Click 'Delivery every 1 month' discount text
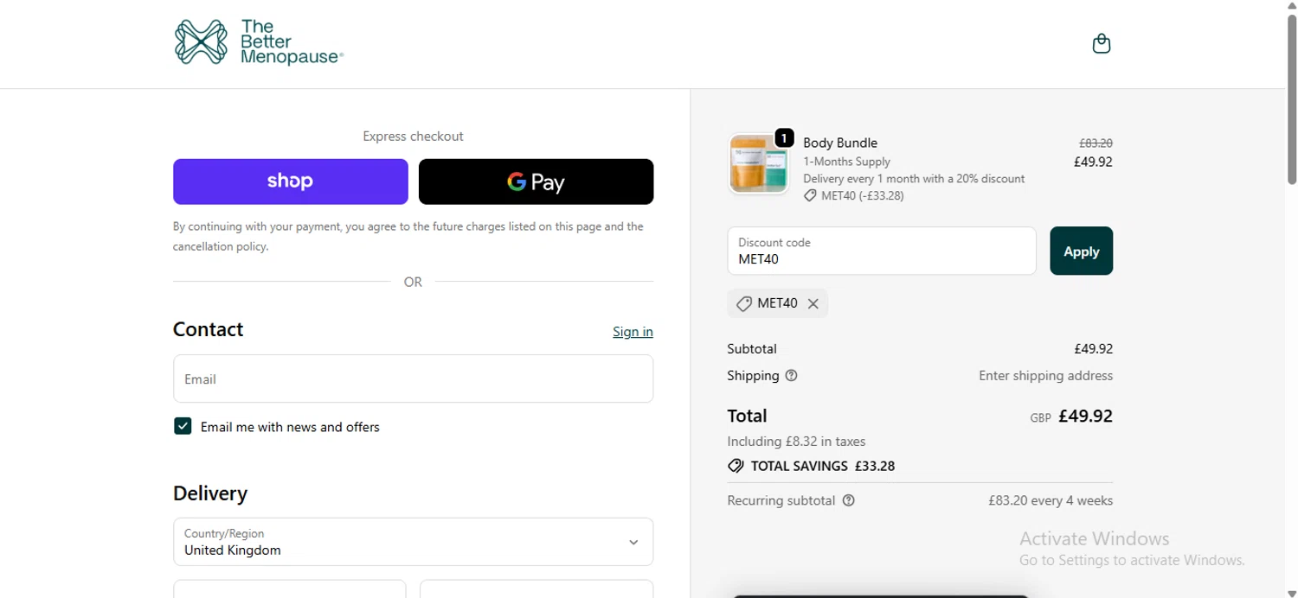1298x598 pixels. [x=914, y=179]
